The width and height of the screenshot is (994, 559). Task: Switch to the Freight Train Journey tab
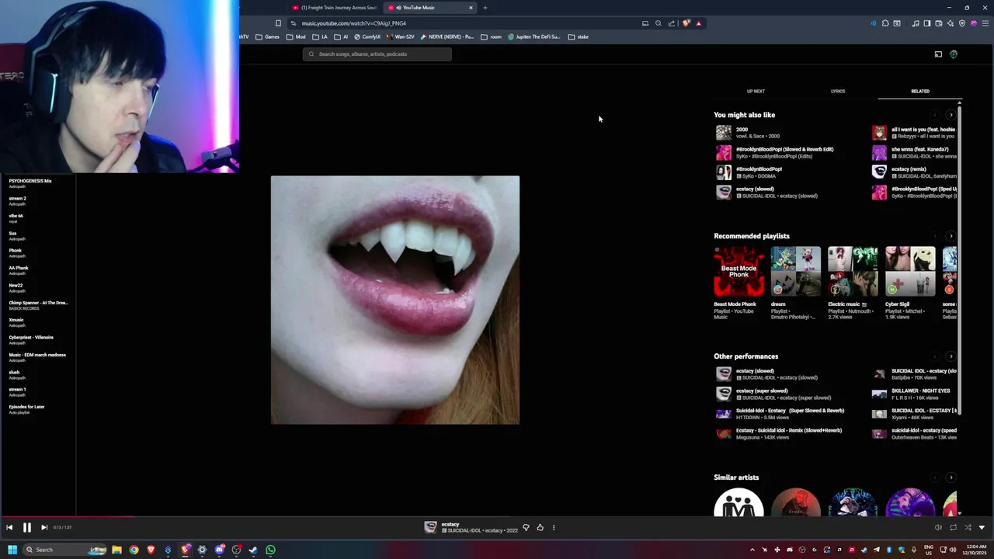click(x=334, y=8)
